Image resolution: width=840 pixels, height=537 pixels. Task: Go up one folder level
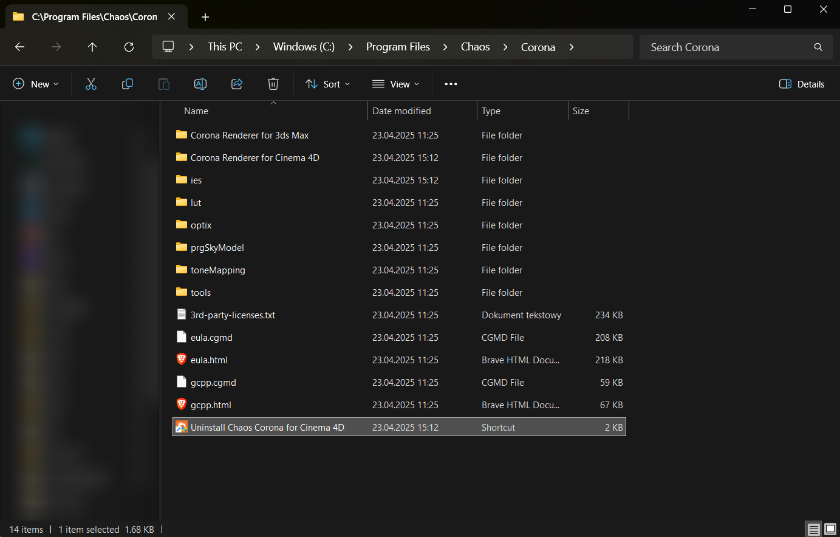(x=92, y=47)
